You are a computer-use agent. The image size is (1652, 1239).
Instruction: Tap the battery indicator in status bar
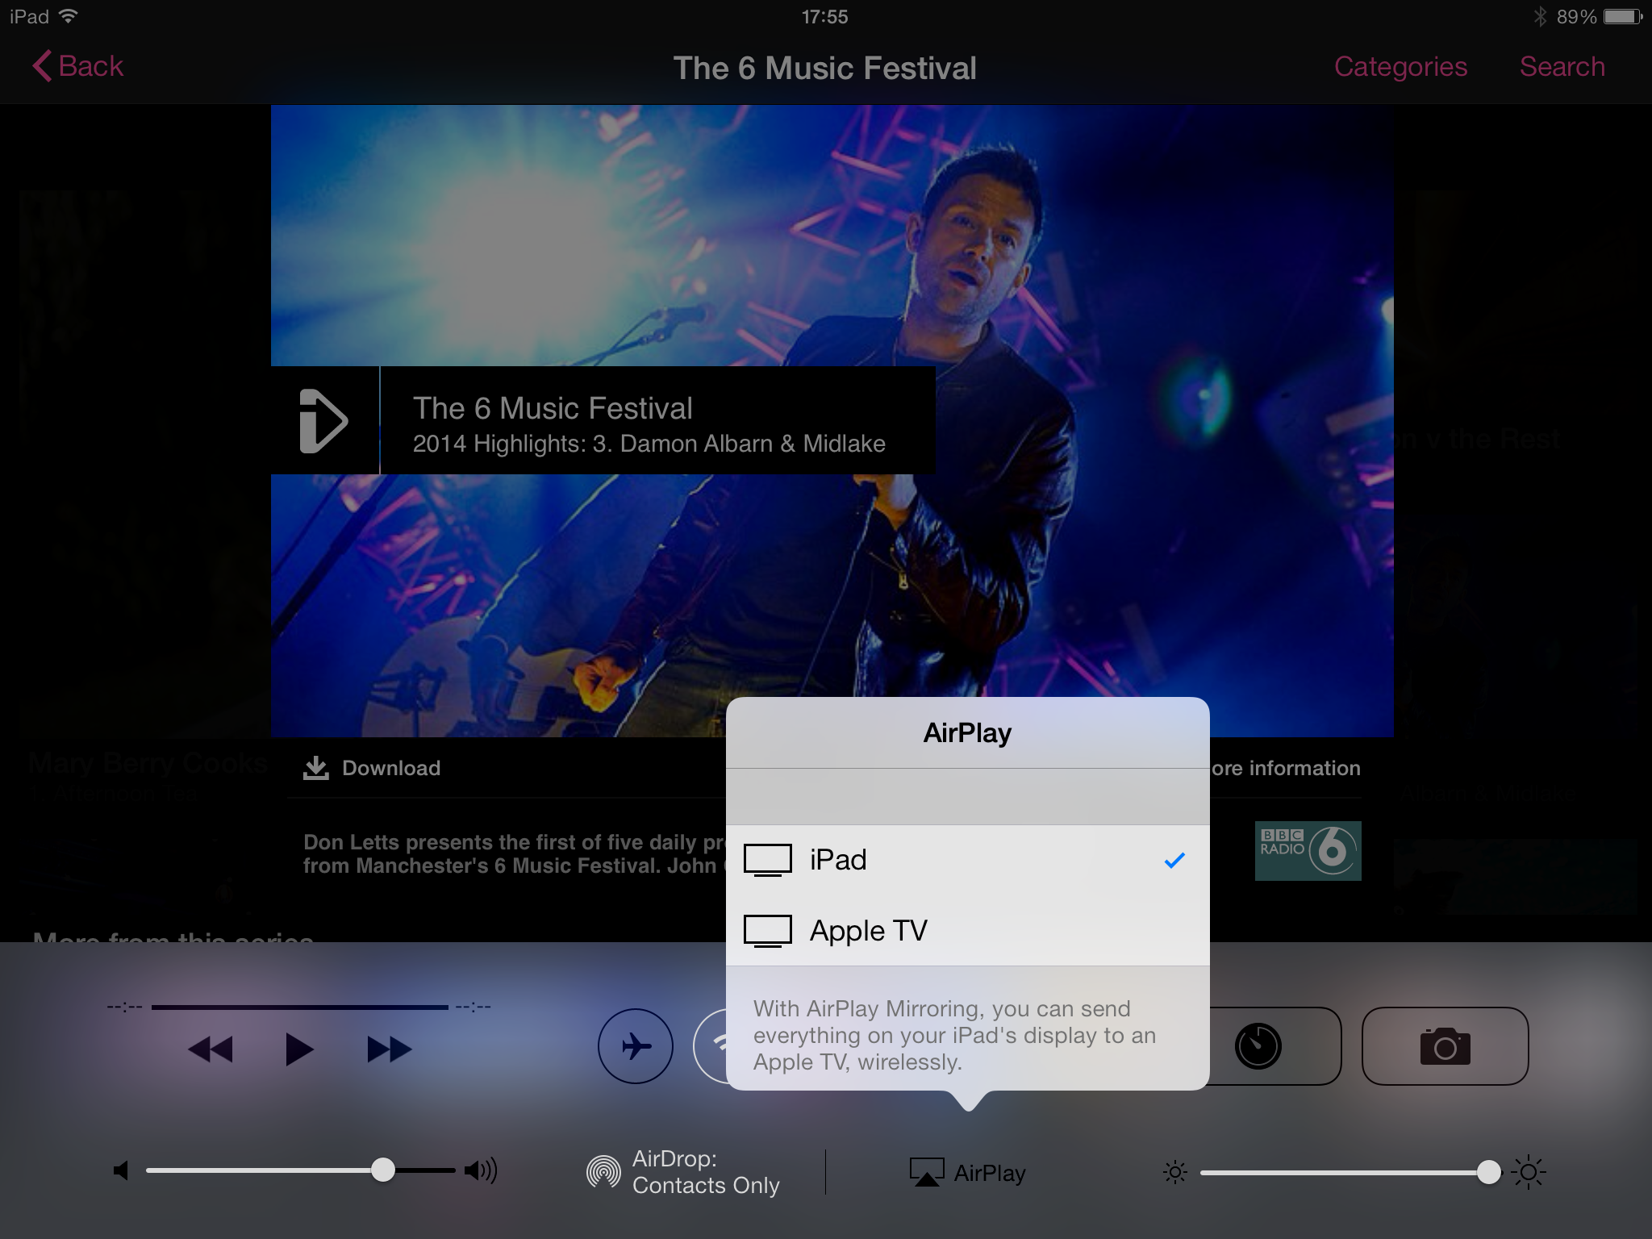coord(1622,16)
